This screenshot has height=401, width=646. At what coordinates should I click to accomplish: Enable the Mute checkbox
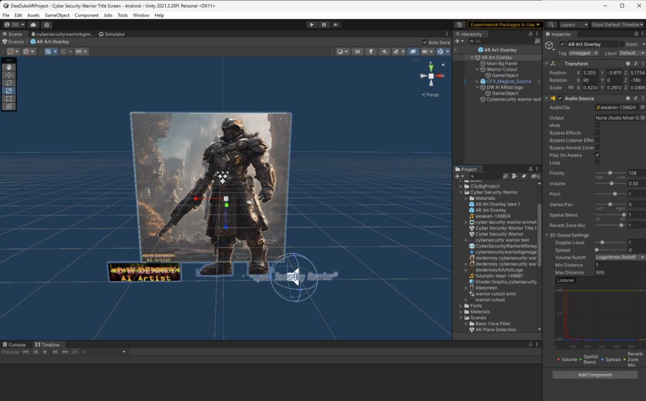[x=597, y=125]
